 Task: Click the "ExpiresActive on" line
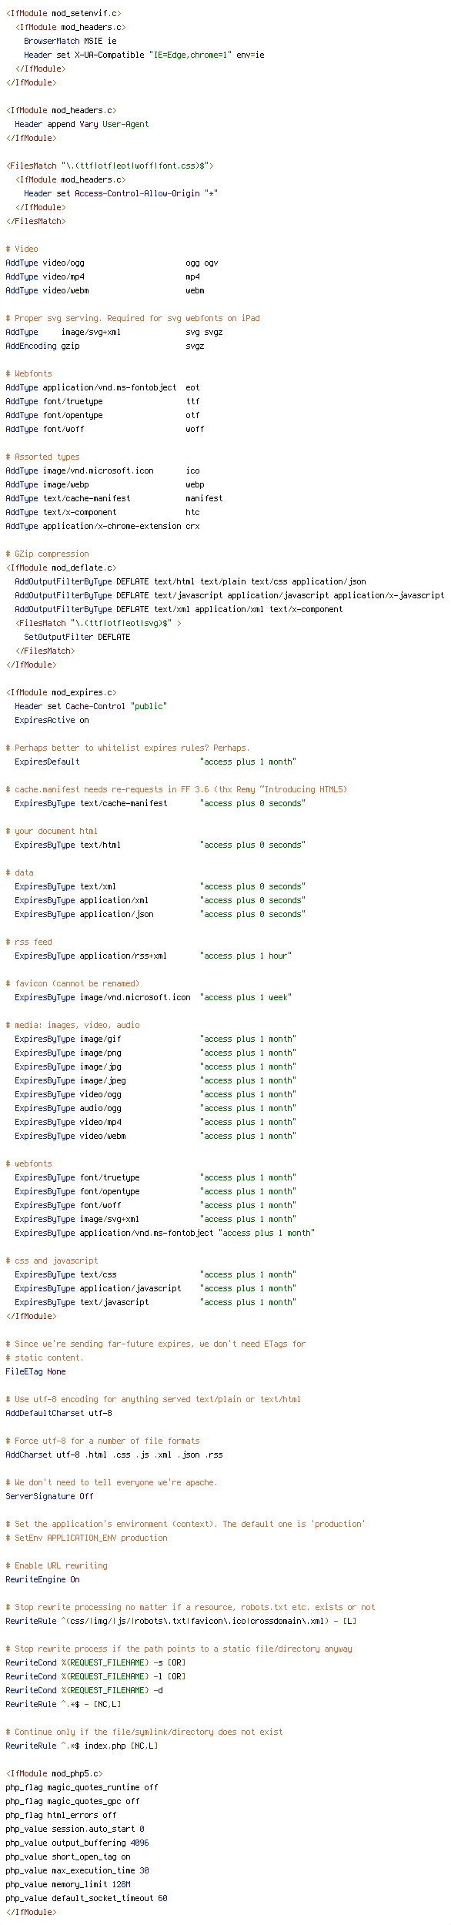point(52,720)
